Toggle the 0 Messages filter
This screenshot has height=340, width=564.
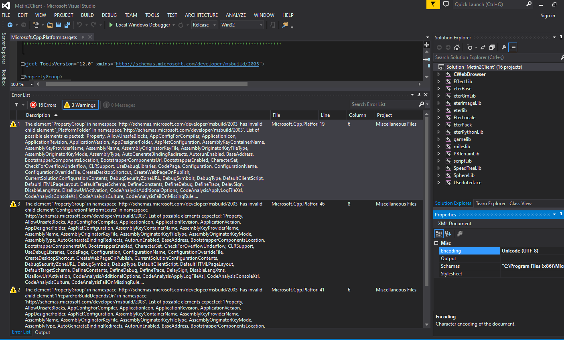tap(119, 105)
